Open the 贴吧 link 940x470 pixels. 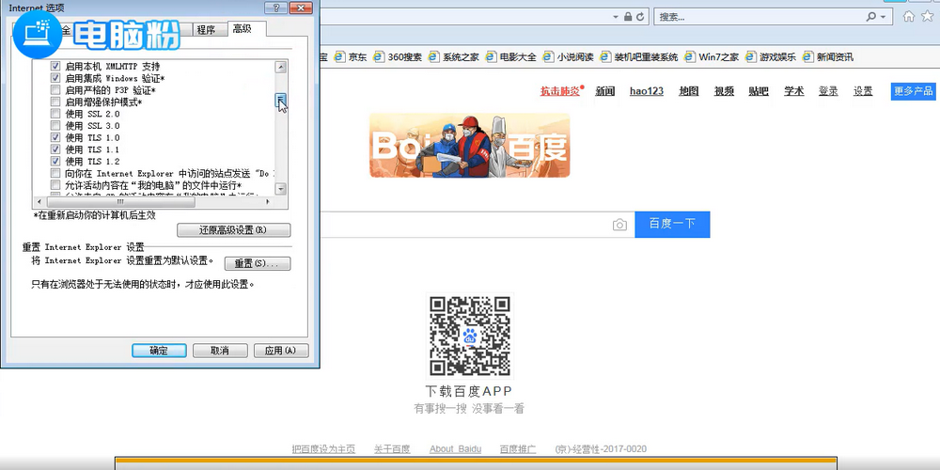(x=759, y=91)
